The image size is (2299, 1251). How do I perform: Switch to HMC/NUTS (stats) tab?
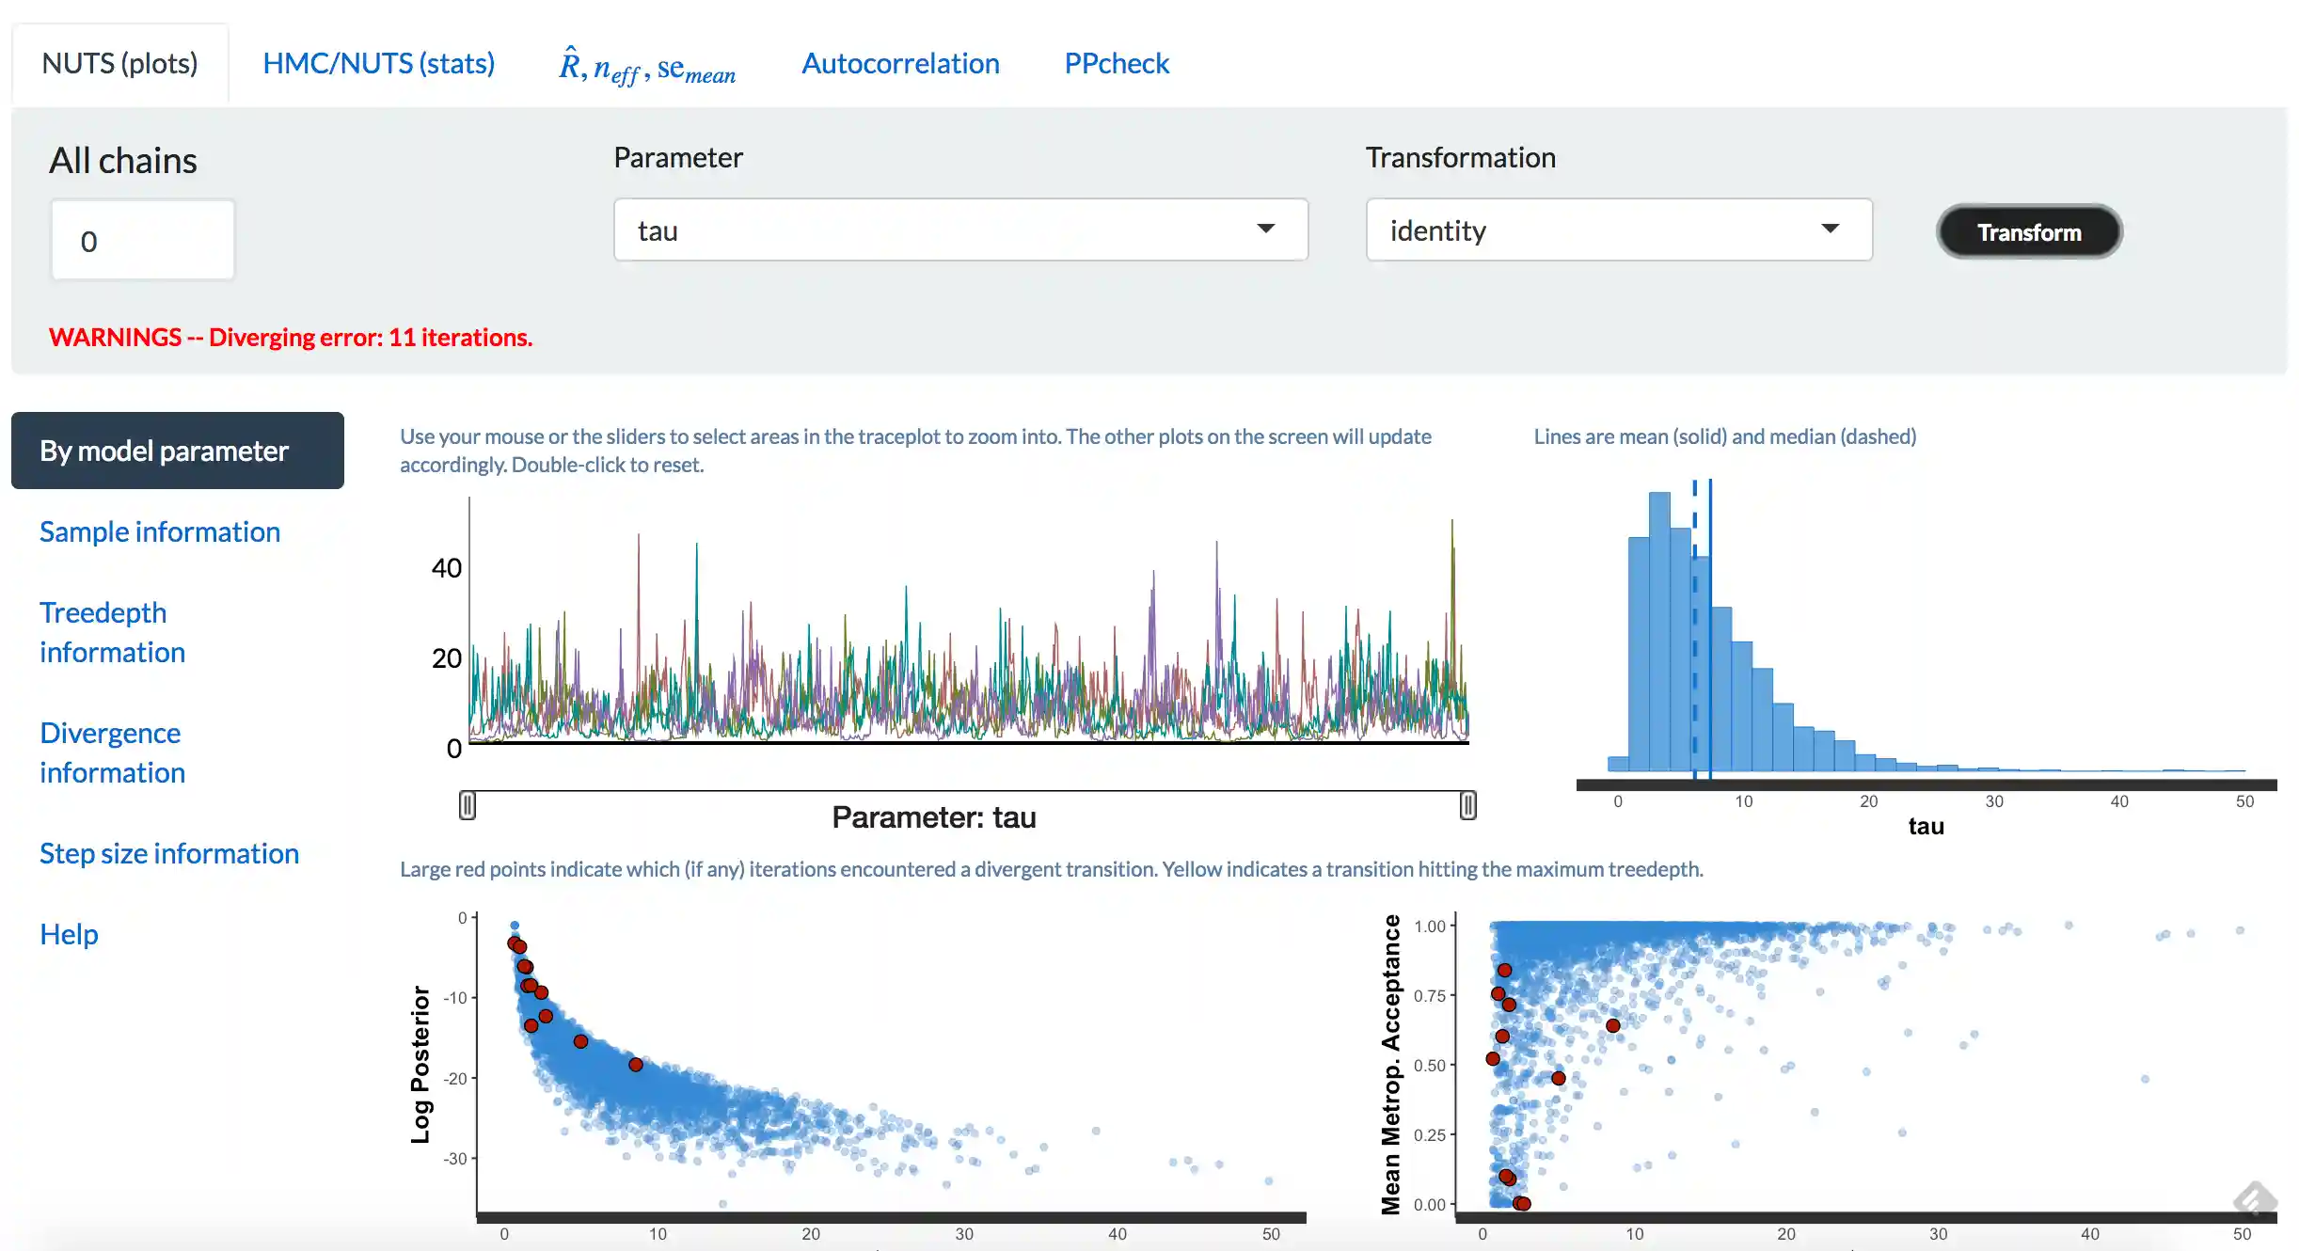point(378,63)
